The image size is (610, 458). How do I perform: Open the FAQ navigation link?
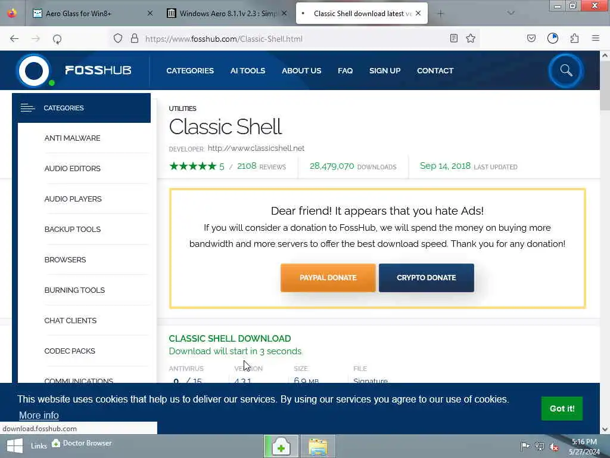(x=345, y=70)
